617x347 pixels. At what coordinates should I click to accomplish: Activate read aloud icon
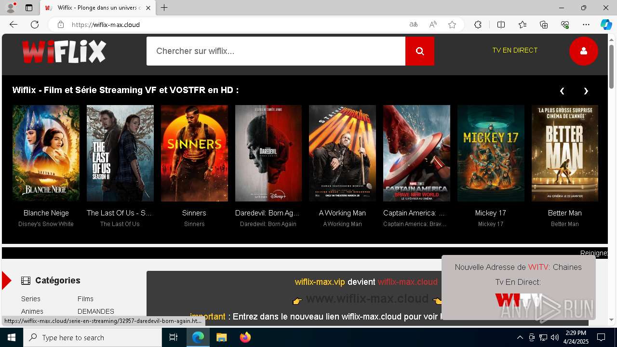(433, 25)
